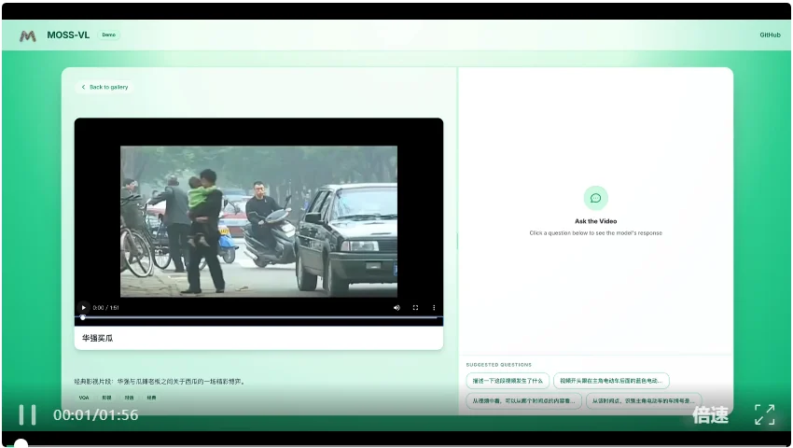Open the 倍速 playback speed menu
Image resolution: width=793 pixels, height=448 pixels.
coord(710,415)
